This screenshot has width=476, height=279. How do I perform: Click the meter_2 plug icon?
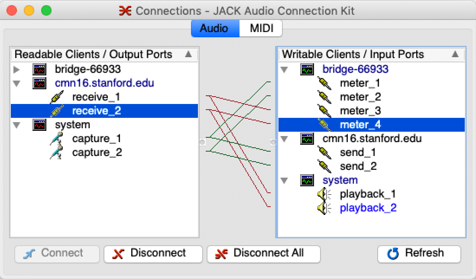[324, 97]
